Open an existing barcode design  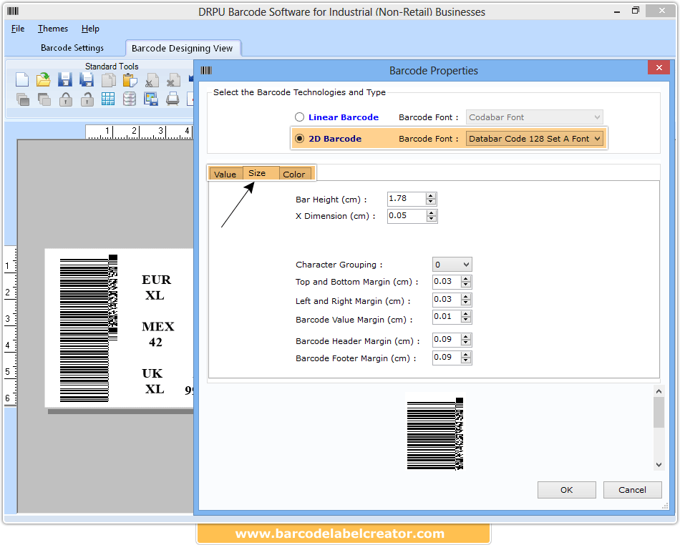pos(43,79)
